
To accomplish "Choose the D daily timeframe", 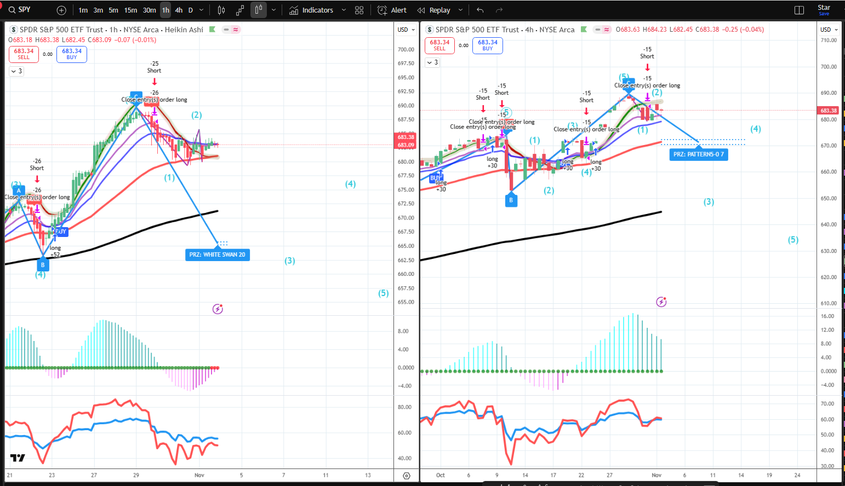I will click(191, 10).
